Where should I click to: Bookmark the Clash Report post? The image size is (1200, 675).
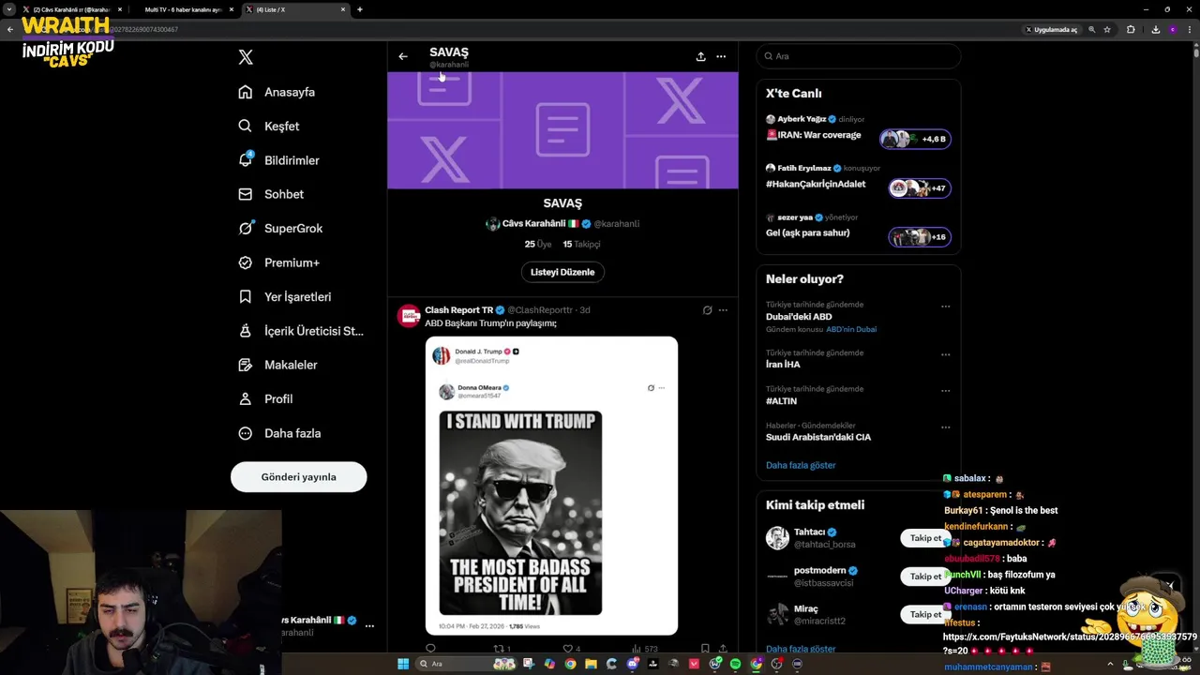click(705, 649)
